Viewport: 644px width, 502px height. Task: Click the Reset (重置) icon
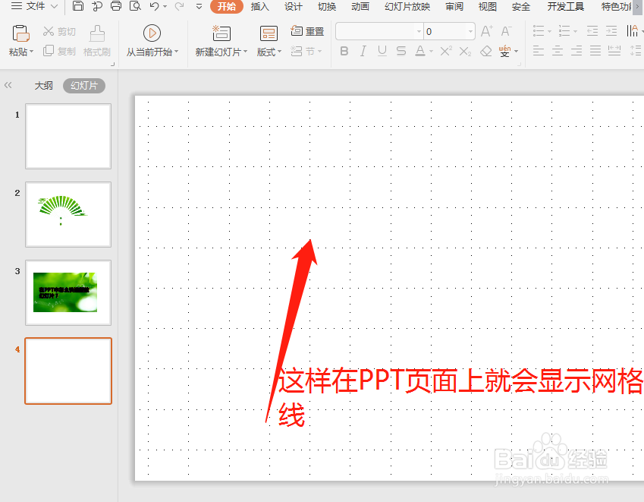pos(299,32)
